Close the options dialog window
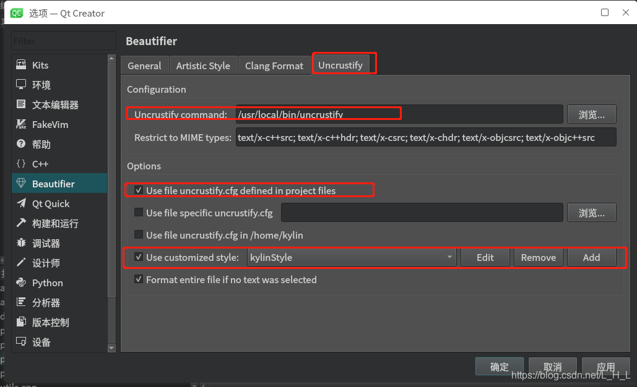Image resolution: width=637 pixels, height=387 pixels. point(626,12)
